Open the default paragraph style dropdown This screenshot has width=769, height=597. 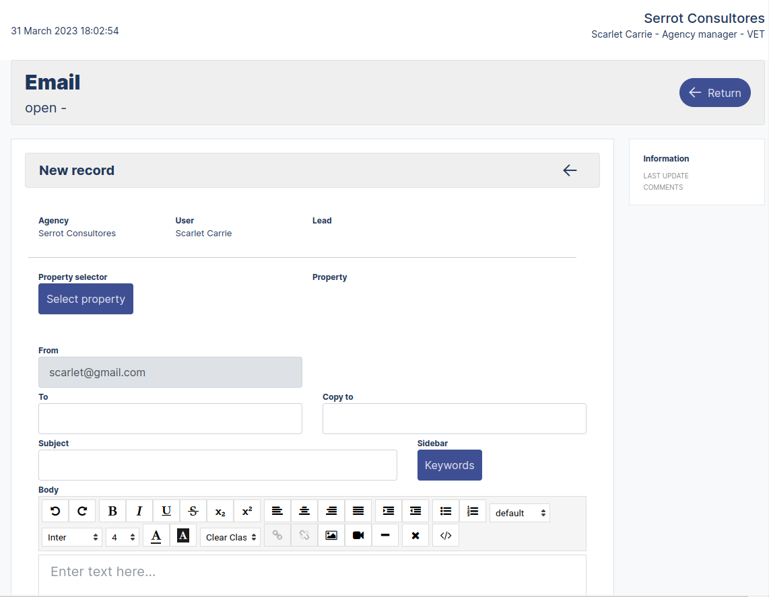click(519, 512)
